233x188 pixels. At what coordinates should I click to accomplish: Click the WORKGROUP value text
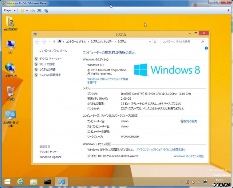point(130,137)
